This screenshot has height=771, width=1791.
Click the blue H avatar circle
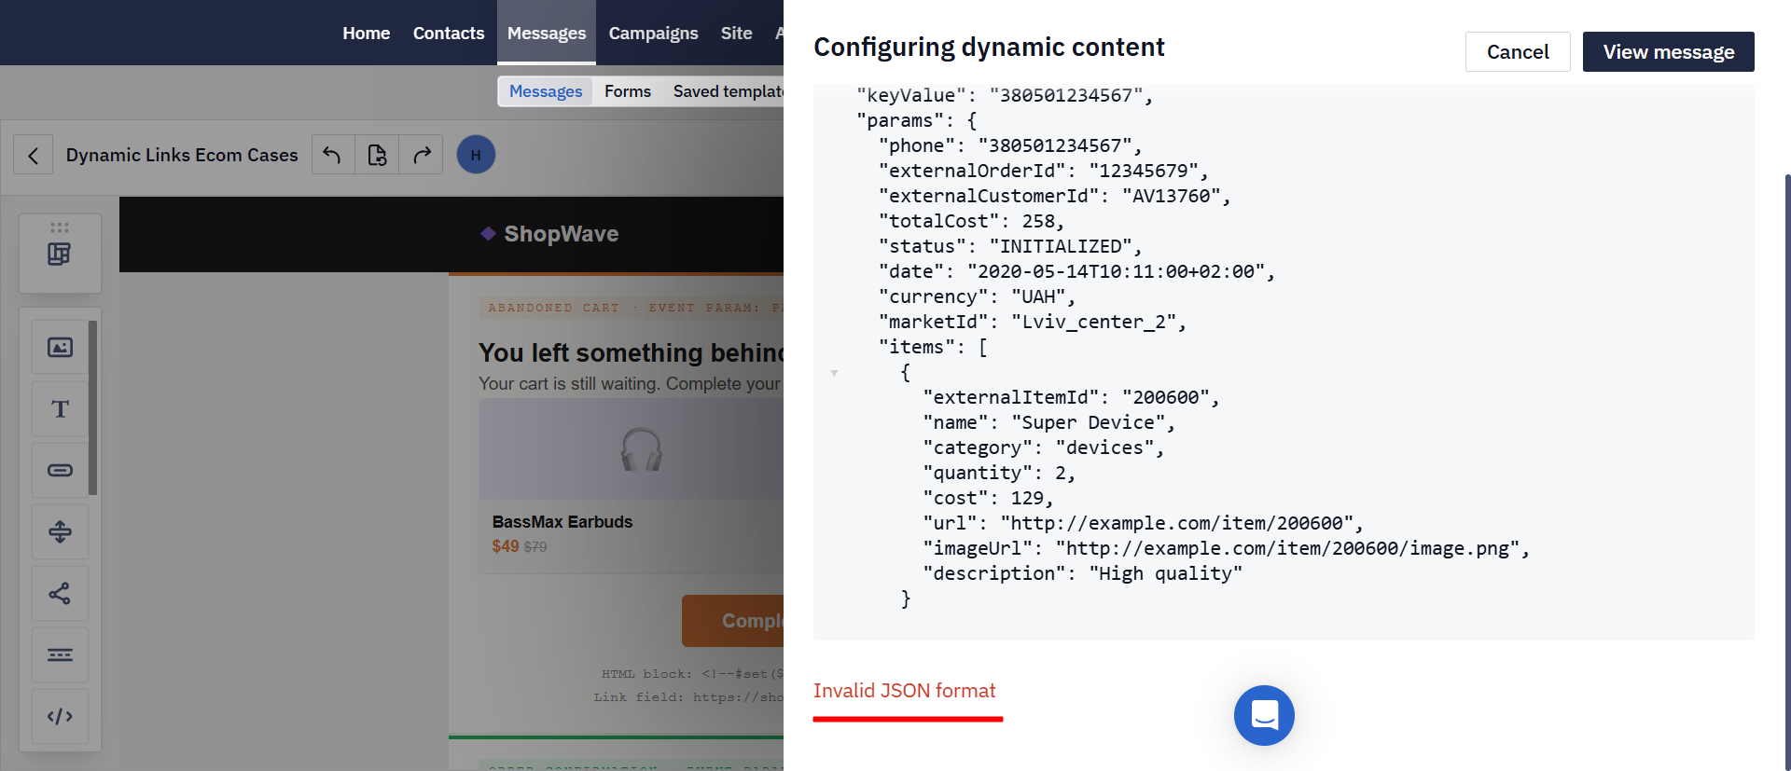tap(476, 155)
